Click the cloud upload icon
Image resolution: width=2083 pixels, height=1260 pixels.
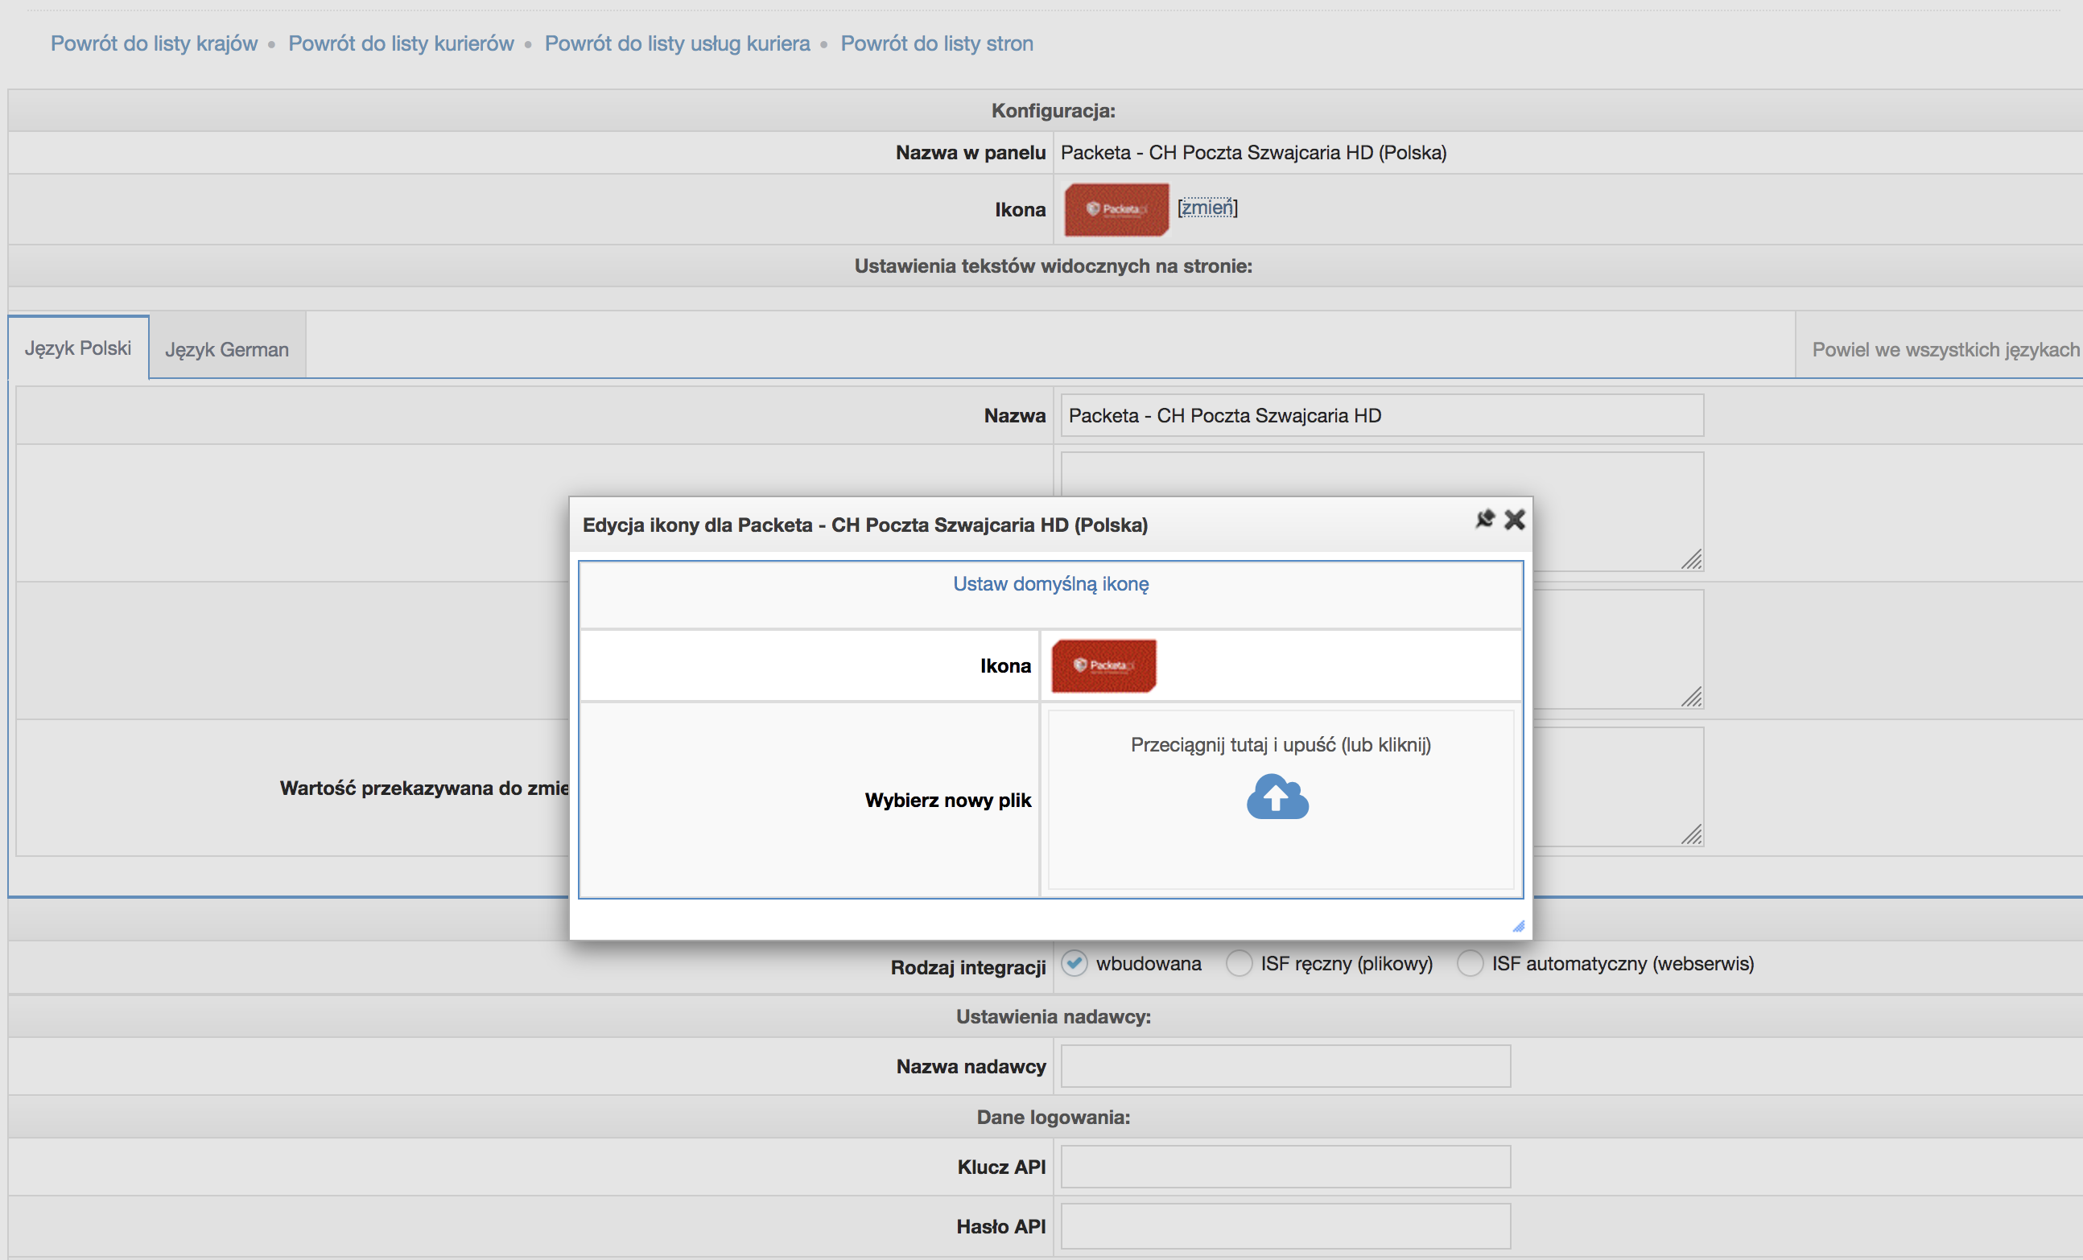click(x=1277, y=797)
